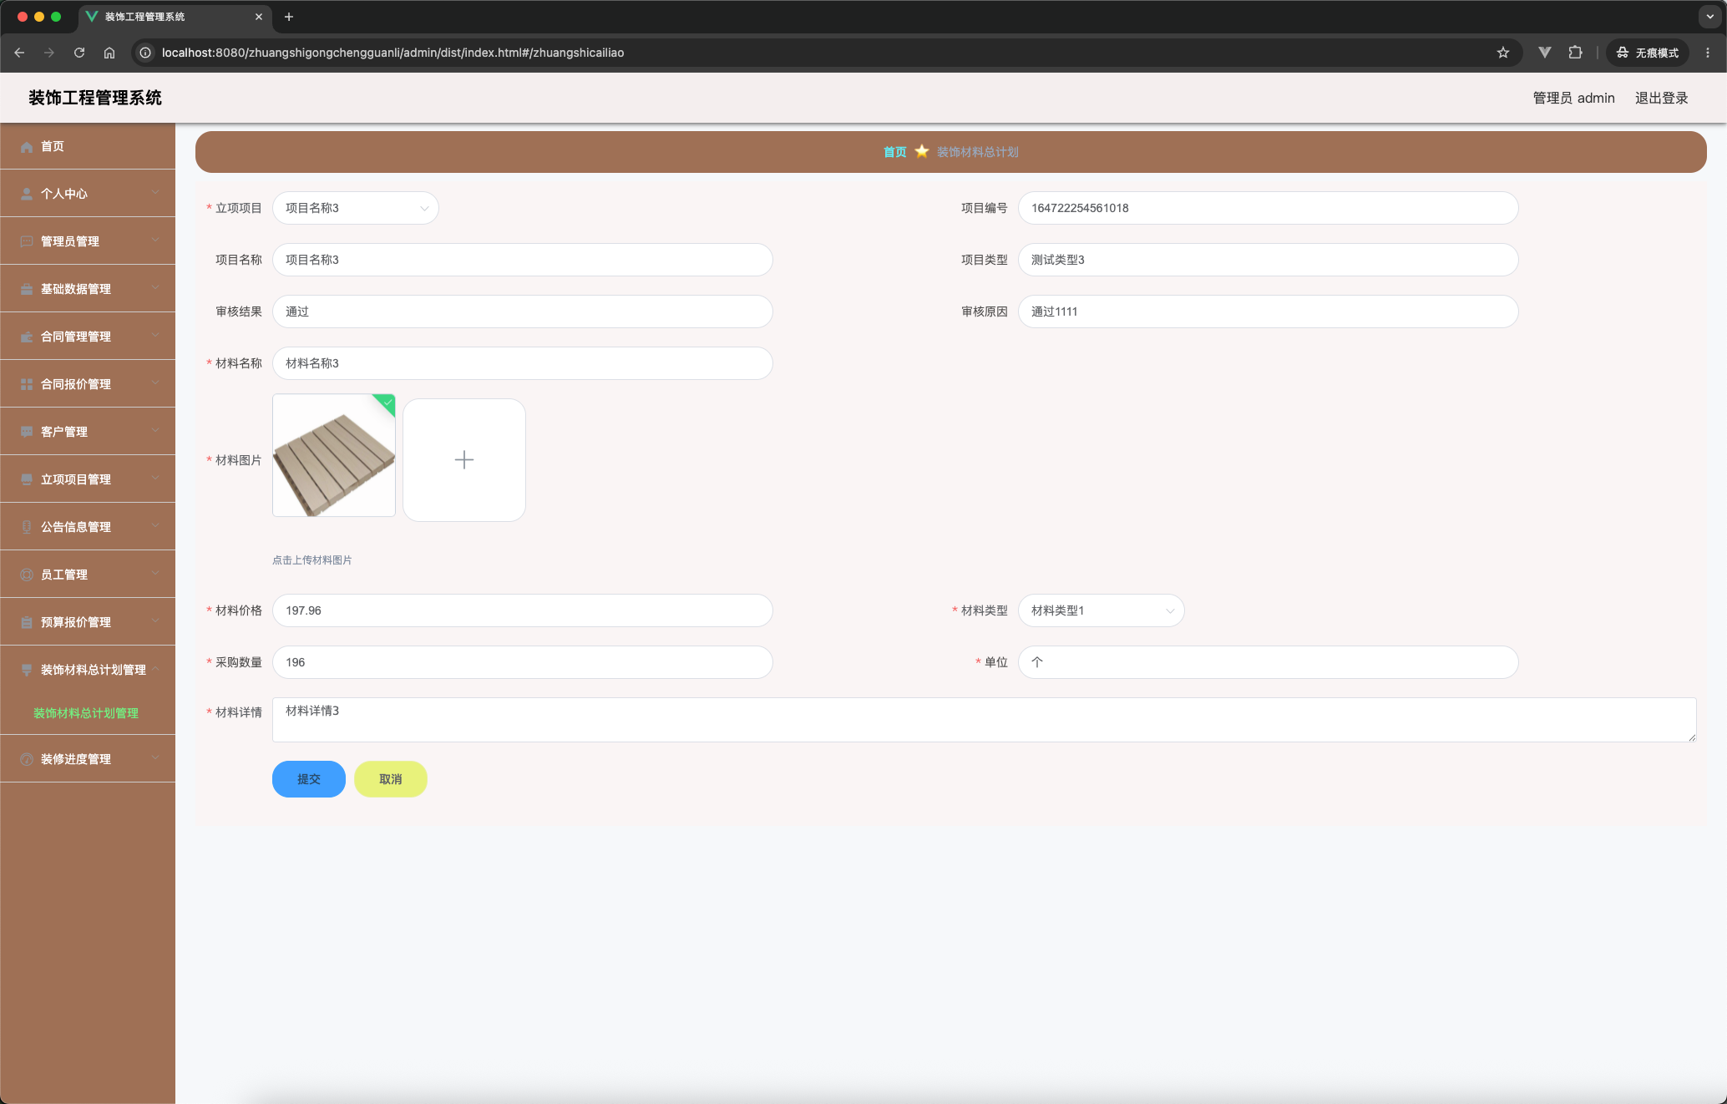Image resolution: width=1727 pixels, height=1104 pixels.
Task: Click the 材料价格 field showing 197.96
Action: click(523, 610)
